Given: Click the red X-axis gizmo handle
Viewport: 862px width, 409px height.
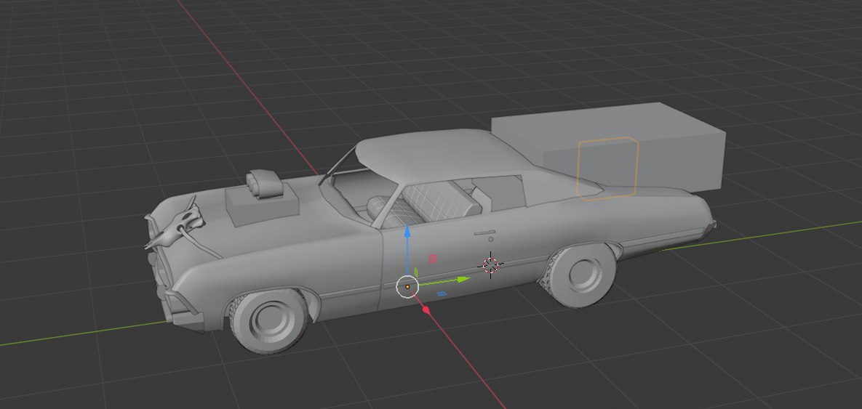Looking at the screenshot, I should click(x=426, y=310).
